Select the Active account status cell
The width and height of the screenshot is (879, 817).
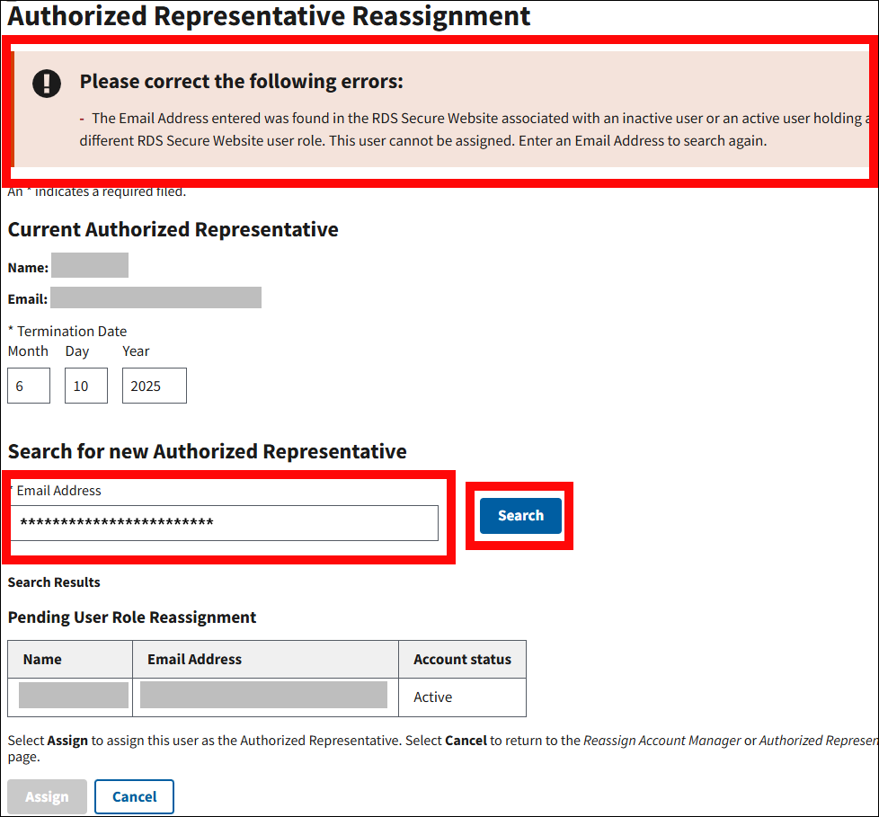(433, 697)
